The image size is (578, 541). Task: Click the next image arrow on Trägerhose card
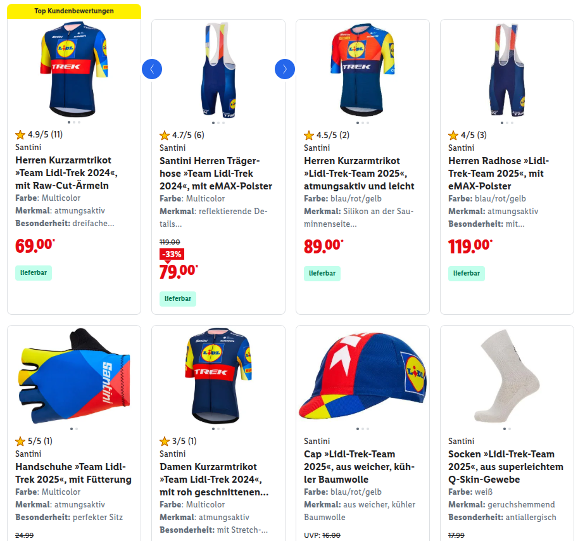[285, 69]
